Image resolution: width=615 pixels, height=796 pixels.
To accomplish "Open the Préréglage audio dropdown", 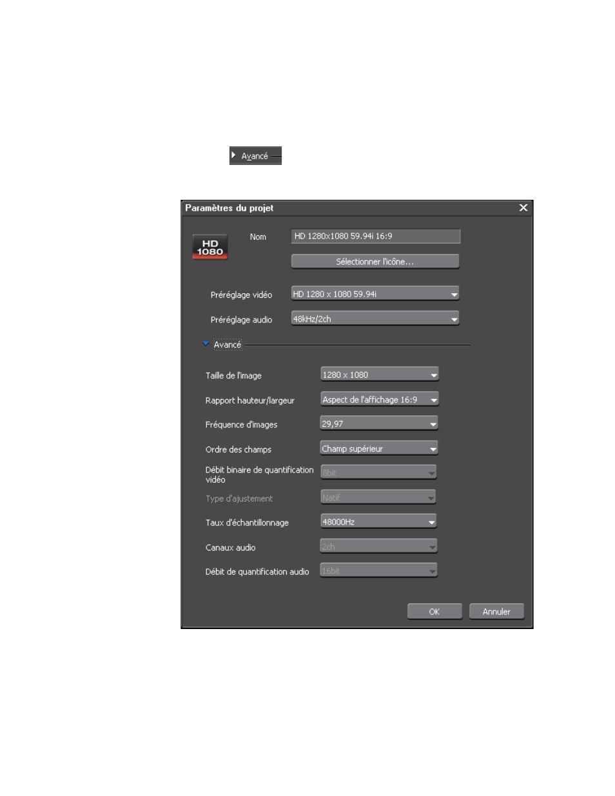I will (x=375, y=318).
